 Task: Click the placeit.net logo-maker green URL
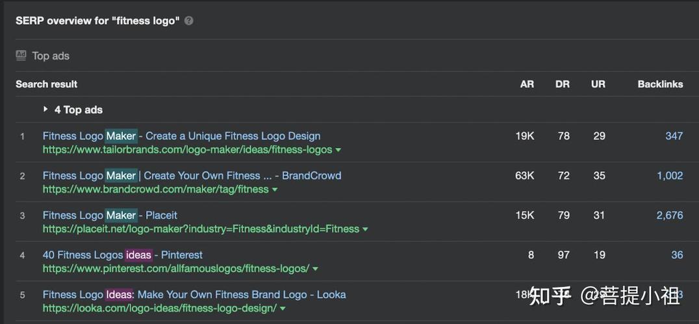pyautogui.click(x=201, y=229)
